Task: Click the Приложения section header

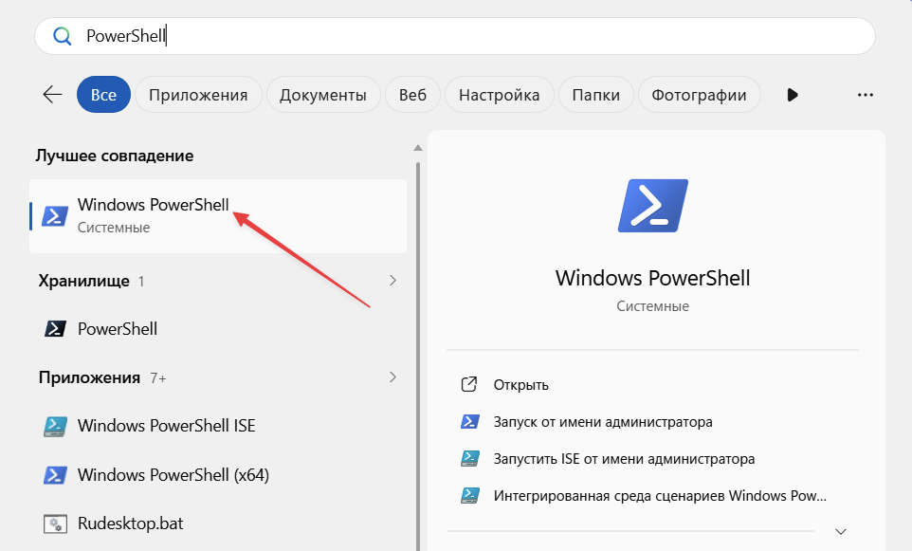Action: click(89, 377)
